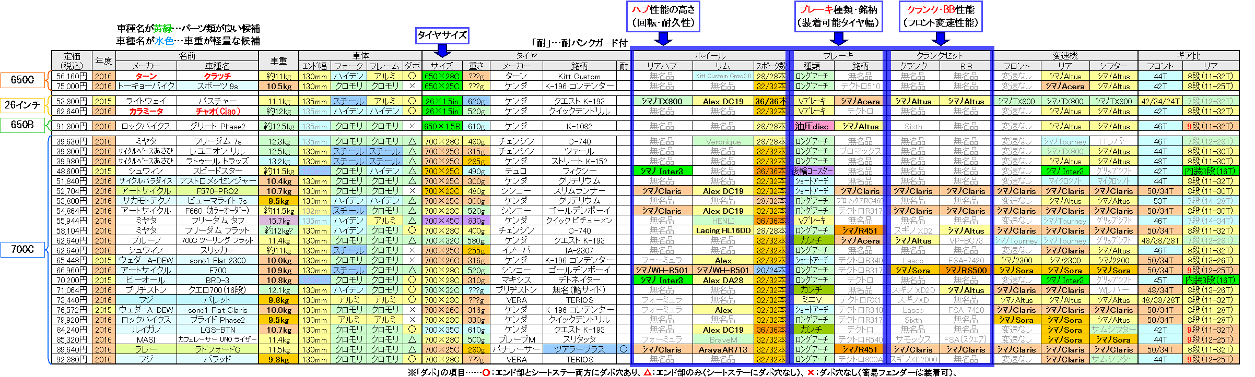The width and height of the screenshot is (1255, 377).
Task: Click the Kitt Custom Crow3.0 rim cell
Action: pos(723,76)
